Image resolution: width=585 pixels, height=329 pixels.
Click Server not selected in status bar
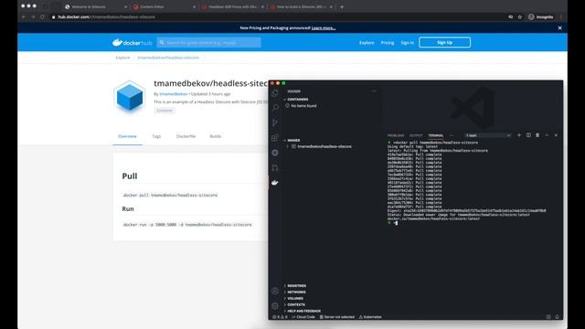[337, 317]
